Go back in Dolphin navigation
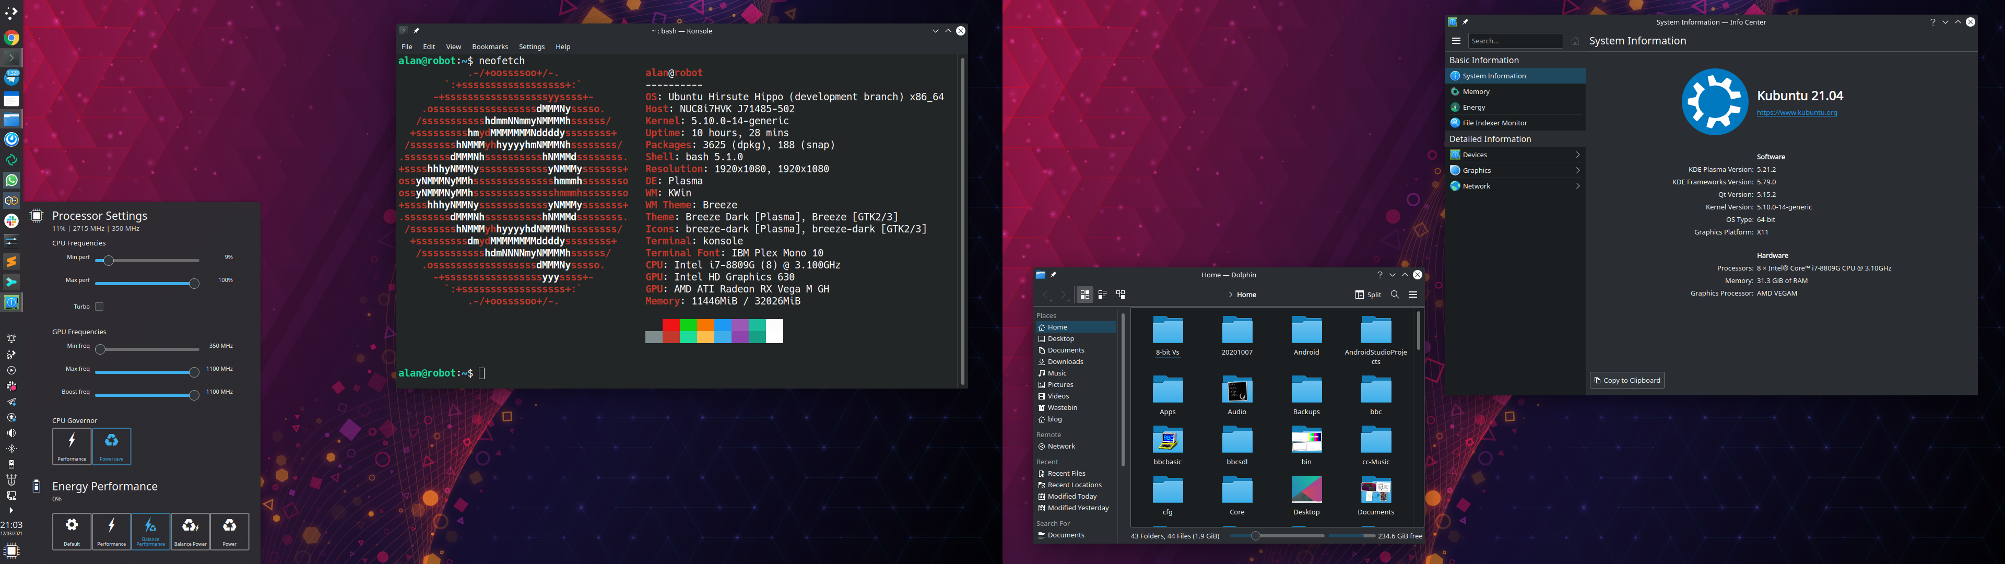The height and width of the screenshot is (564, 2005). click(1046, 295)
